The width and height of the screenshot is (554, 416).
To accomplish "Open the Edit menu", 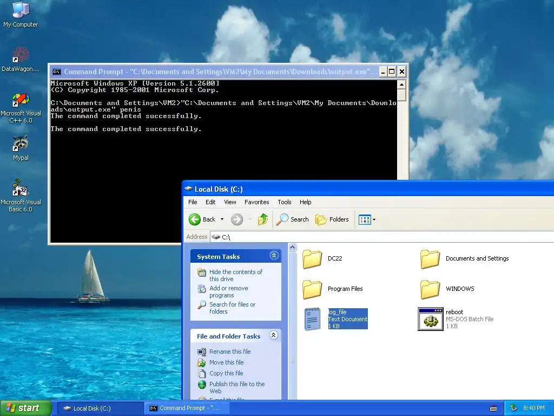I will 210,202.
